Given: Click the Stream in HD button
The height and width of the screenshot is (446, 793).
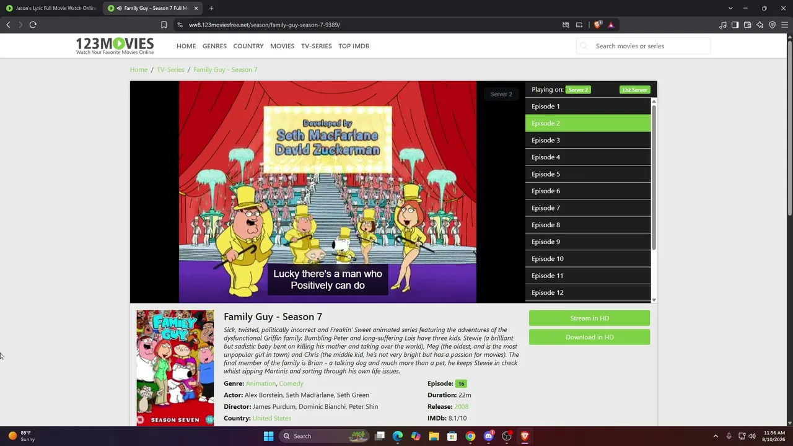Looking at the screenshot, I should (x=589, y=318).
